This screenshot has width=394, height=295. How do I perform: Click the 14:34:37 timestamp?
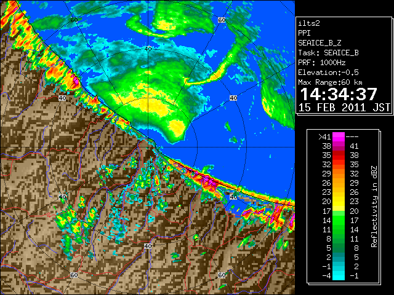tap(339, 94)
